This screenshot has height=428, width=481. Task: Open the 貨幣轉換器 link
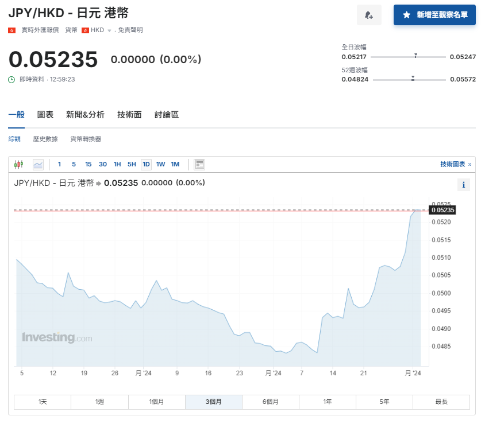pos(86,139)
